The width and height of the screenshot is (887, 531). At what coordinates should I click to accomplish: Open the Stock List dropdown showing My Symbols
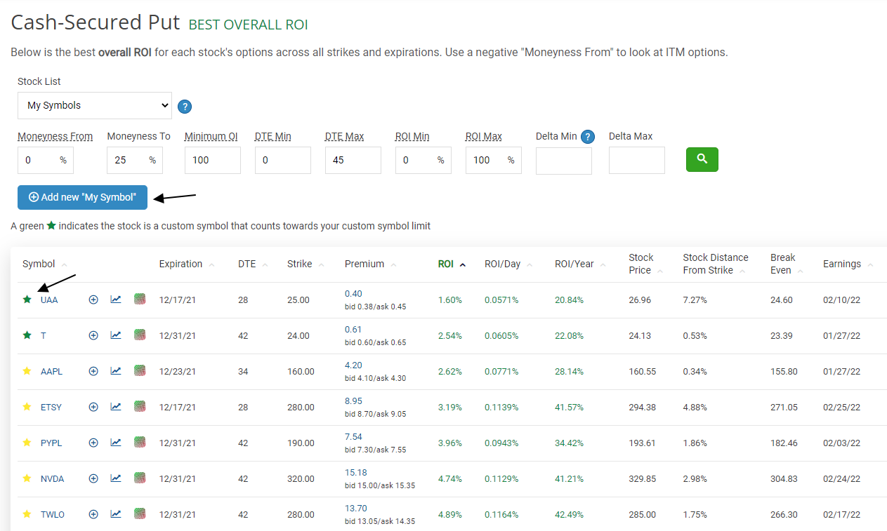coord(95,105)
